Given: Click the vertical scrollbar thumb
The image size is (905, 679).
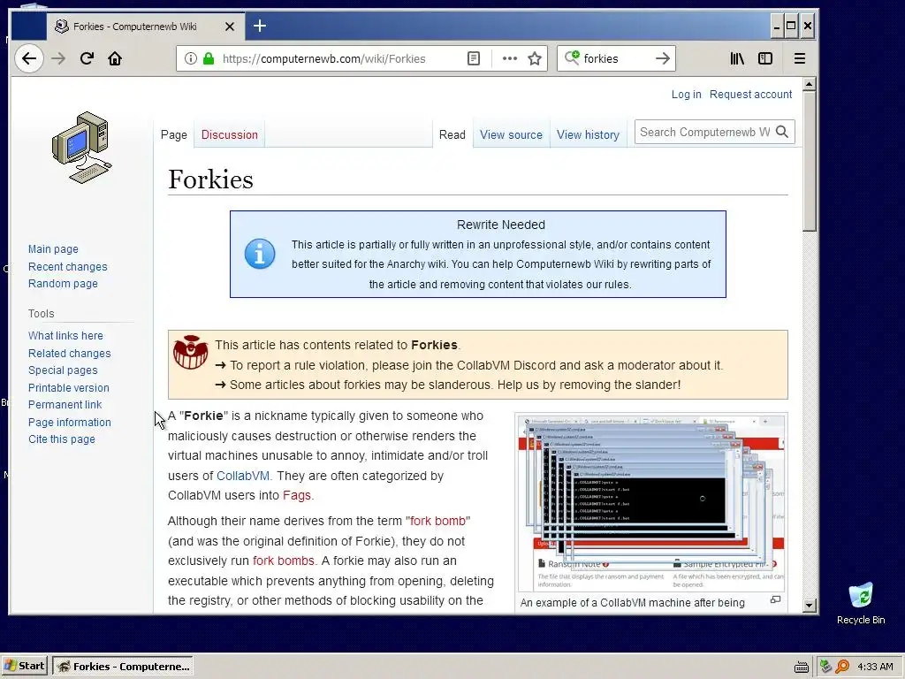Looking at the screenshot, I should (810, 162).
